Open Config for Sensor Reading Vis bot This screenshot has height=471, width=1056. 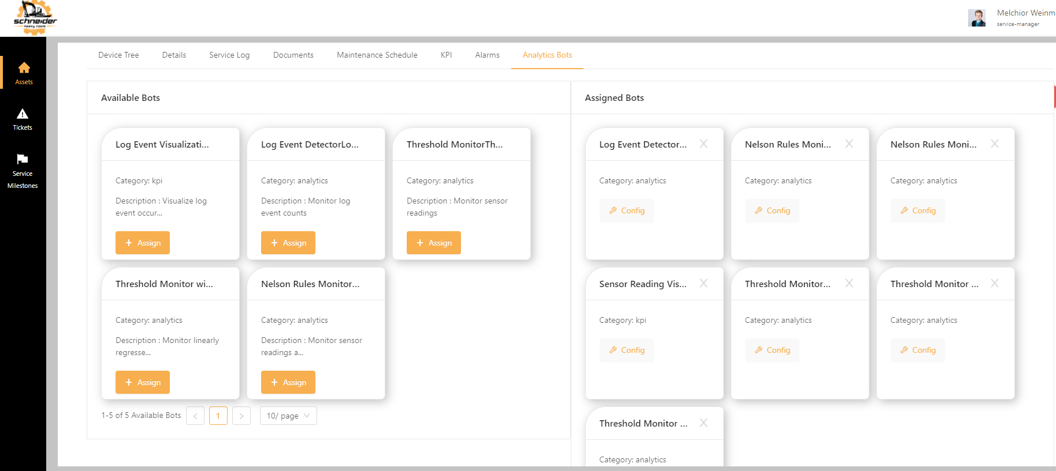[627, 350]
